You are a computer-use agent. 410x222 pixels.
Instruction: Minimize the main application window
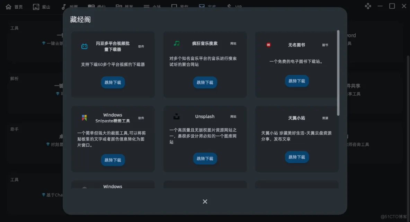point(380,6)
